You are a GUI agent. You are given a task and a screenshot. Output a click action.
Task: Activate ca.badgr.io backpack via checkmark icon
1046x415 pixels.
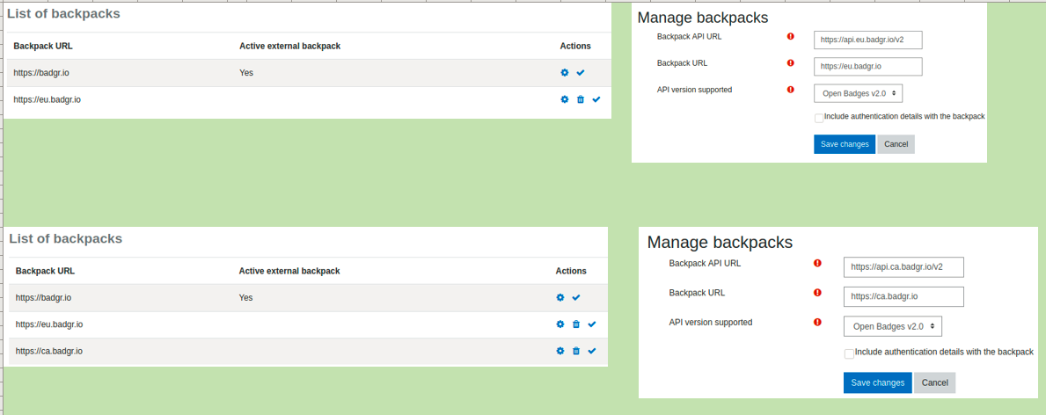(x=592, y=351)
